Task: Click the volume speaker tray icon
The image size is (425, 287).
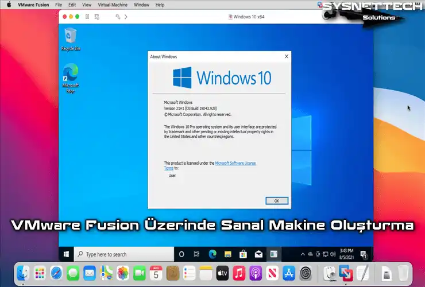Action: pos(333,254)
